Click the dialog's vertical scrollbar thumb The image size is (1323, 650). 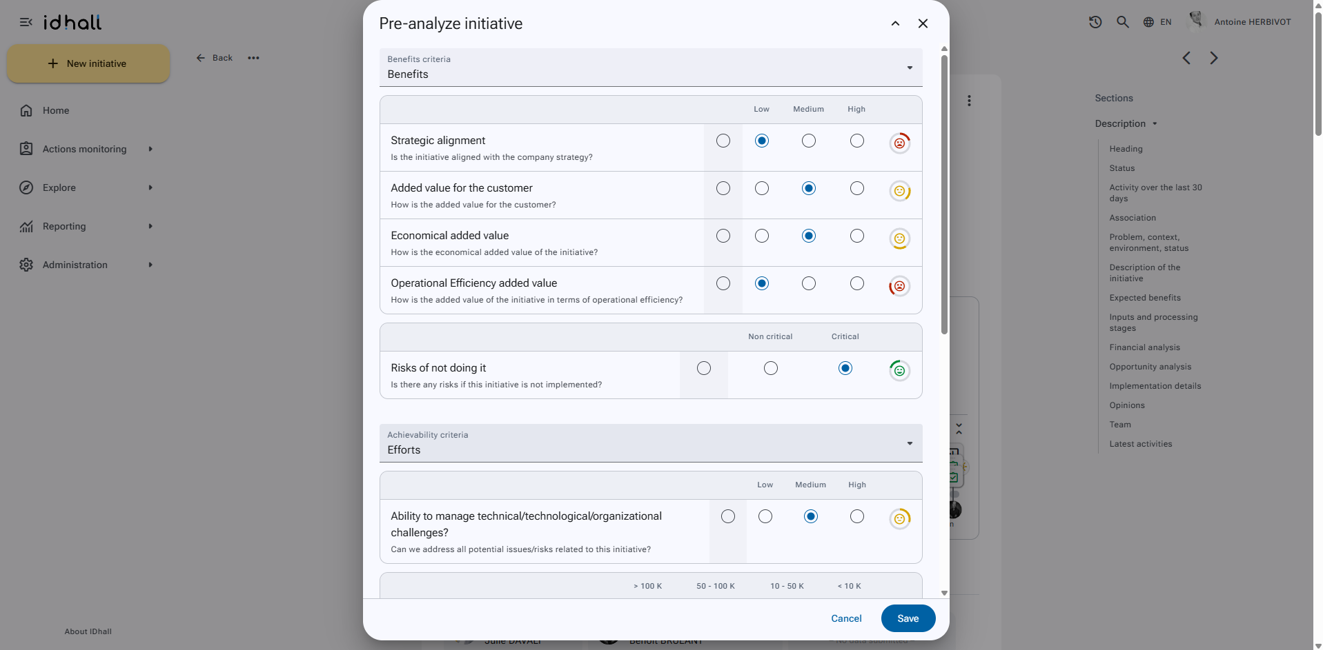944,194
